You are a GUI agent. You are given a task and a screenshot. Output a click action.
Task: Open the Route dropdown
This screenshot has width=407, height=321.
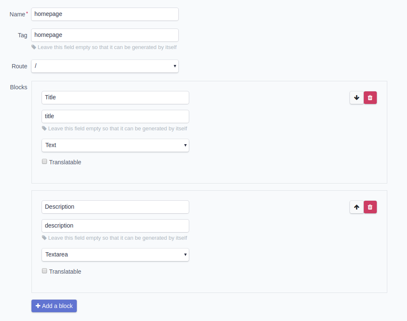(x=105, y=66)
